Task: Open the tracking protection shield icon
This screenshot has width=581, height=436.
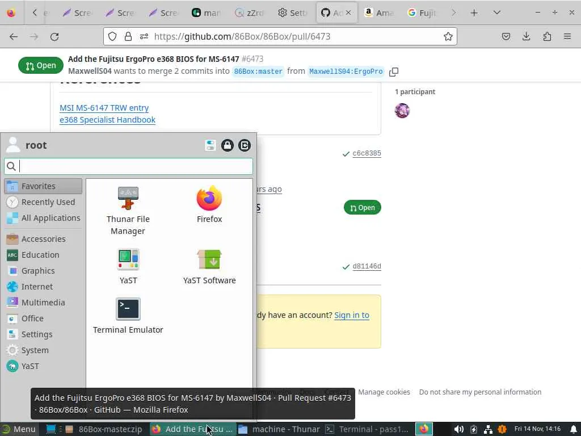Action: 112,36
